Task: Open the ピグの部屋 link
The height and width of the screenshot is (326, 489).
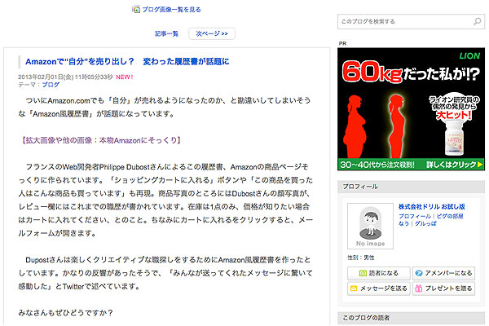Action: point(450,216)
